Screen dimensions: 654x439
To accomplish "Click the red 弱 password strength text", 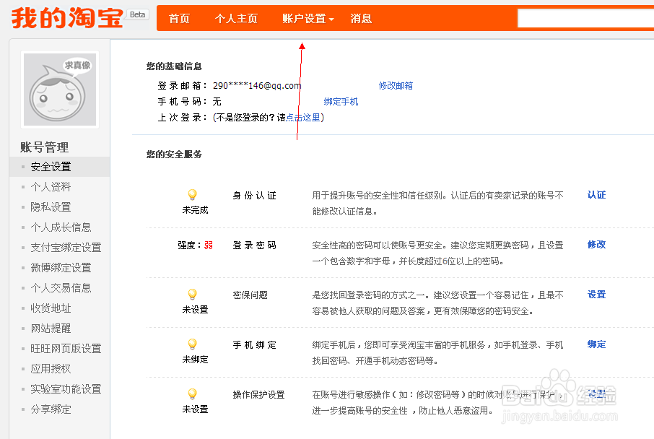I will tap(209, 245).
